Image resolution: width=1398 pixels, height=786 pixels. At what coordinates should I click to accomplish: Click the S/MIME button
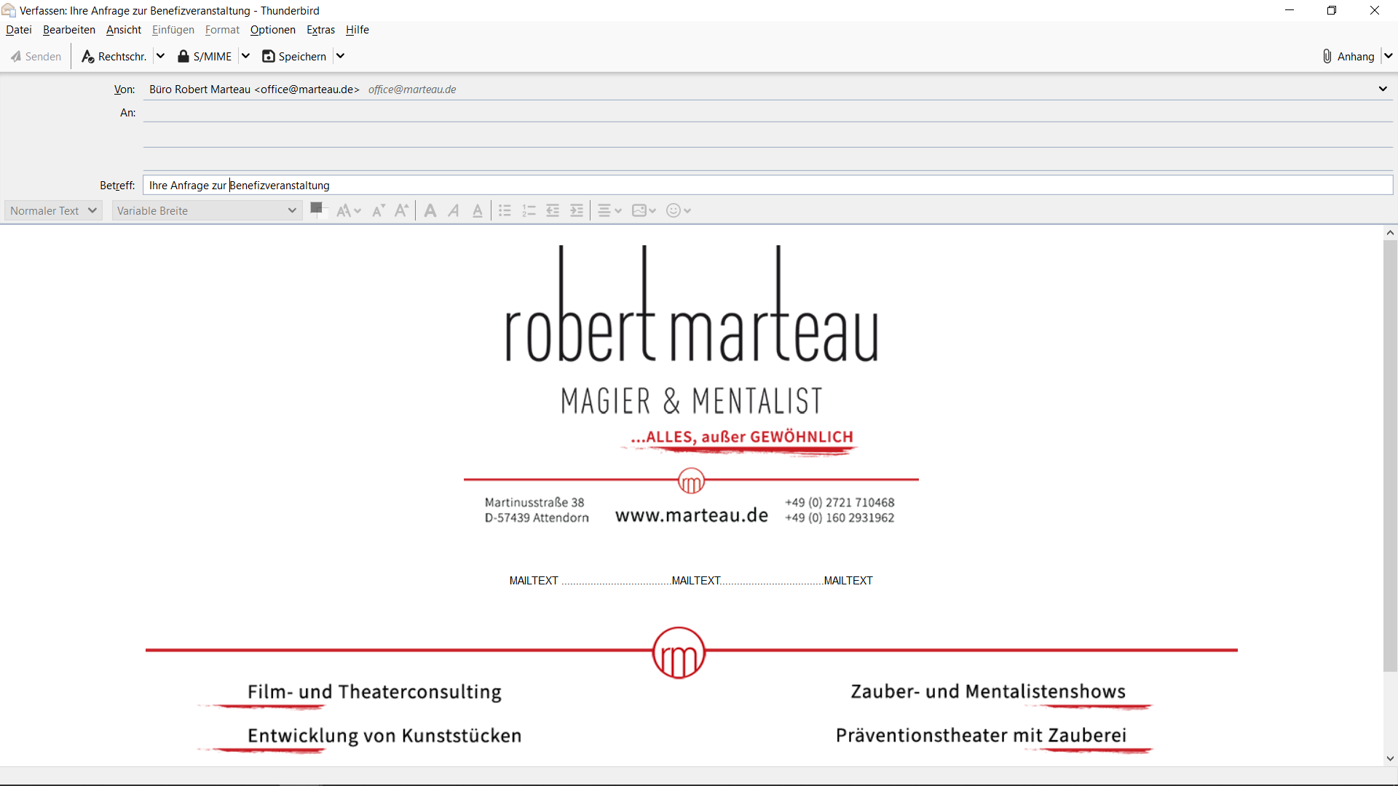[205, 56]
